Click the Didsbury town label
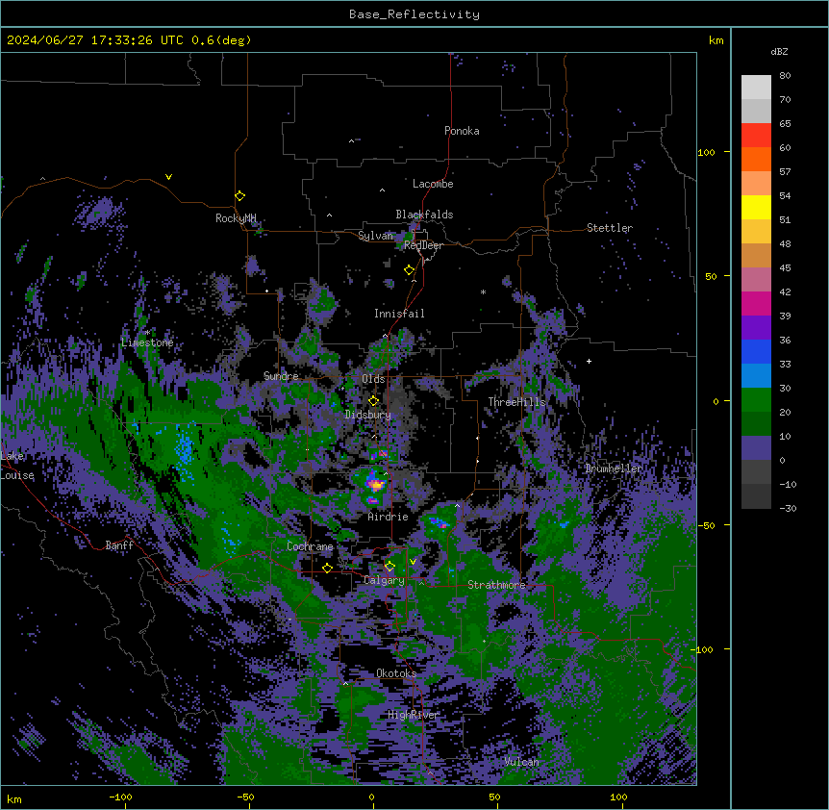 click(x=368, y=415)
